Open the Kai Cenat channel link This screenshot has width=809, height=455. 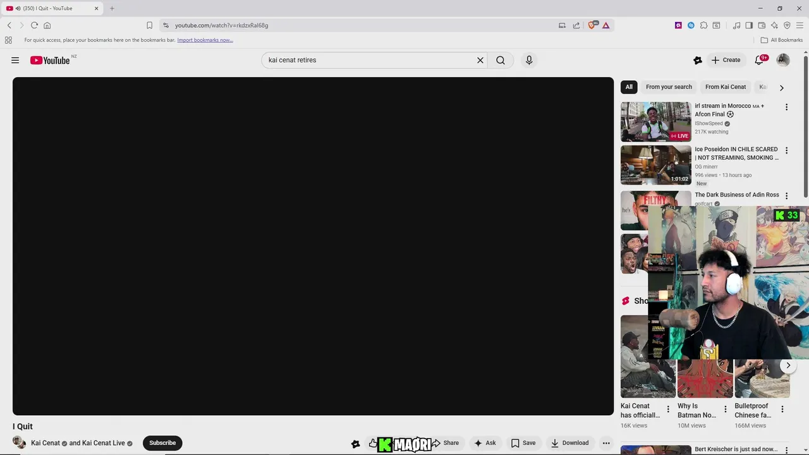coord(46,443)
